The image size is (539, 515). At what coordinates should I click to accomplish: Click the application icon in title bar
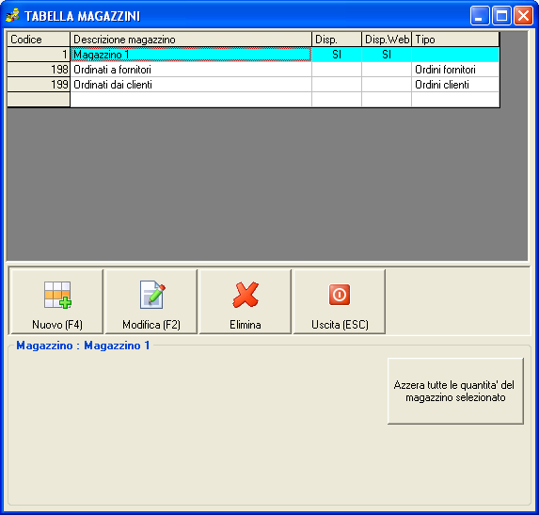tap(13, 15)
